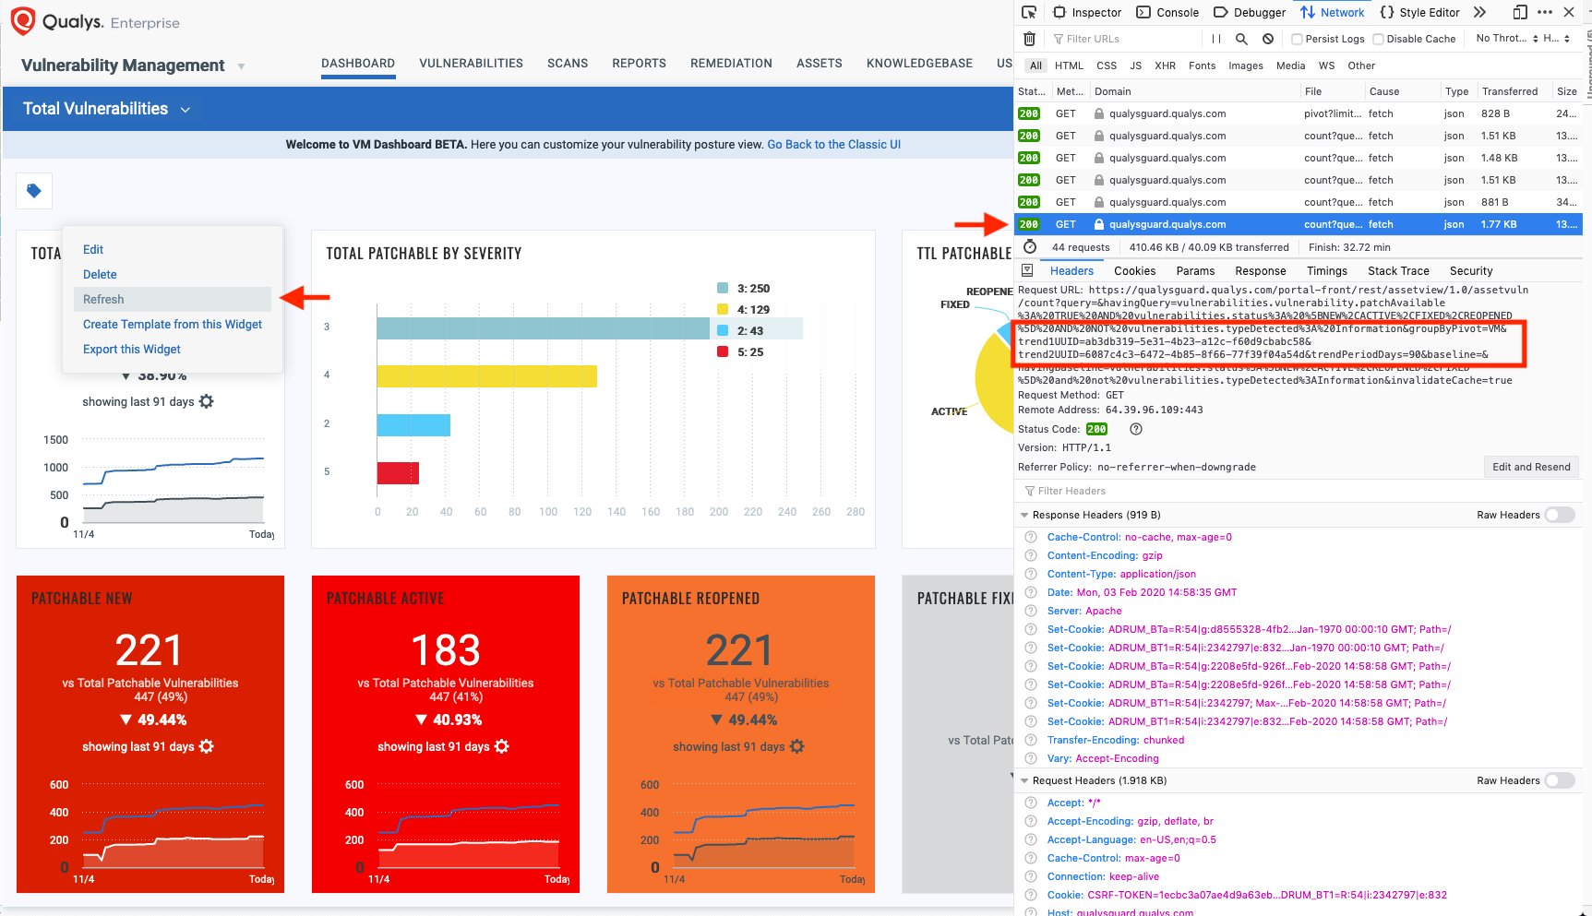Switch to the Cookies tab in DevTools
This screenshot has height=916, width=1592.
1134,270
